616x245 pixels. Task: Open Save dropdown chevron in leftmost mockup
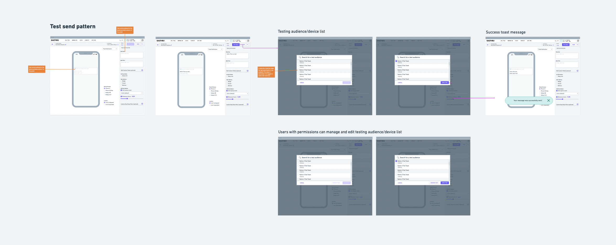tap(142, 44)
